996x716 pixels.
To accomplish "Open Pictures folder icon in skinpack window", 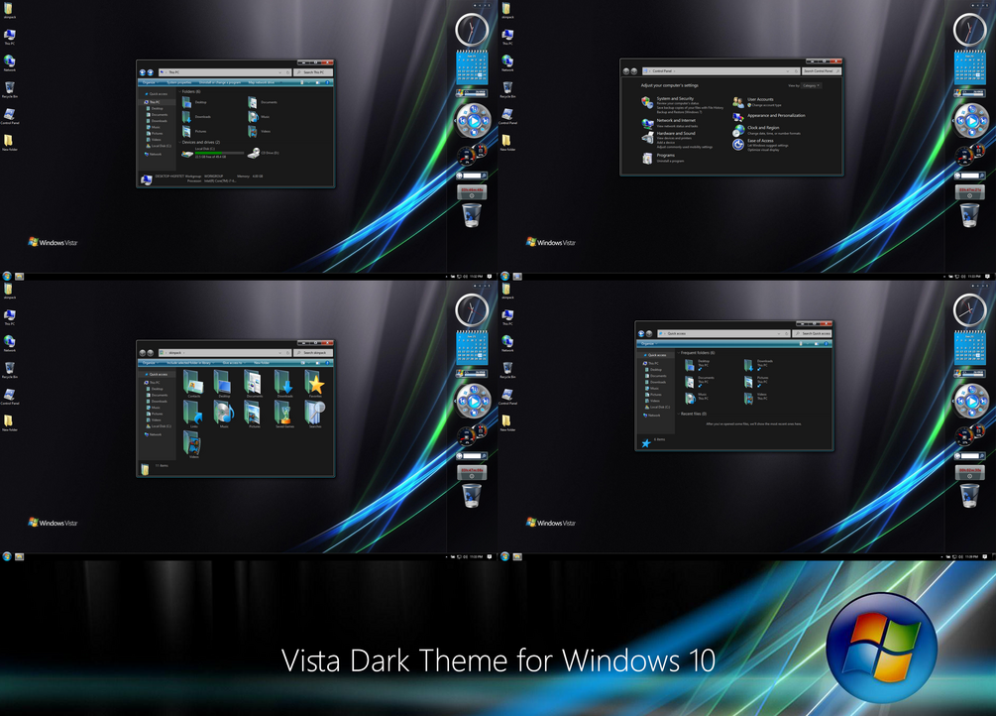I will pos(254,414).
